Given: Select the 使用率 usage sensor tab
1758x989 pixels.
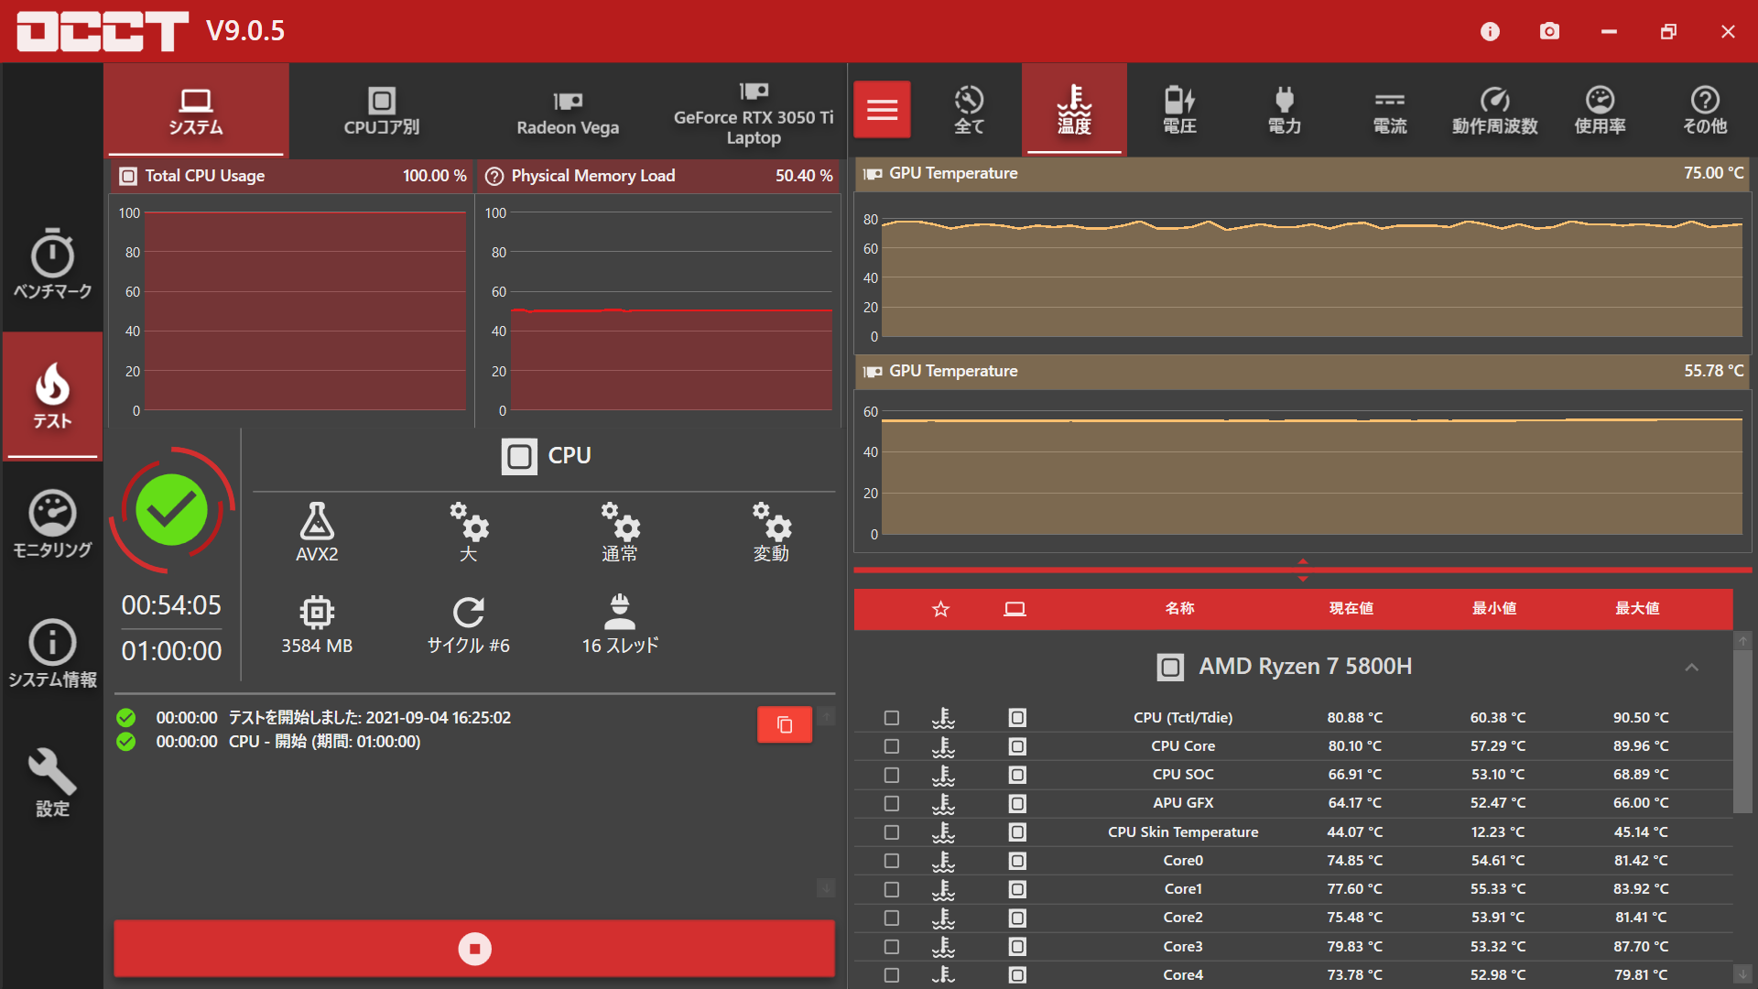Looking at the screenshot, I should click(1601, 110).
